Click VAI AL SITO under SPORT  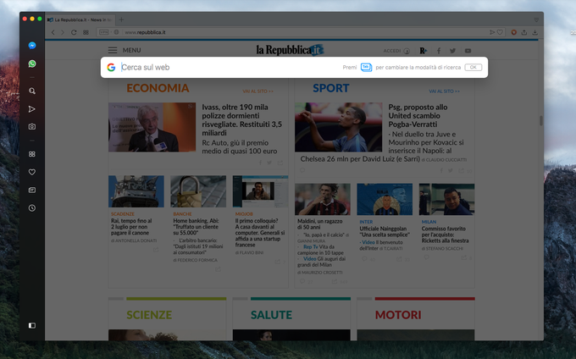tap(444, 91)
